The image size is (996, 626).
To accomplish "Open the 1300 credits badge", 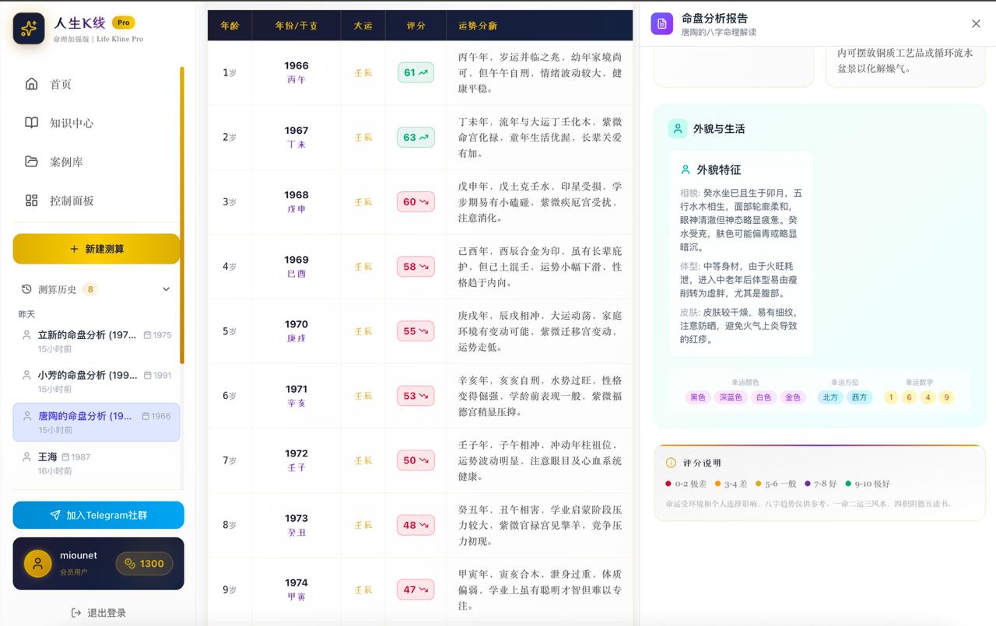I will click(144, 564).
